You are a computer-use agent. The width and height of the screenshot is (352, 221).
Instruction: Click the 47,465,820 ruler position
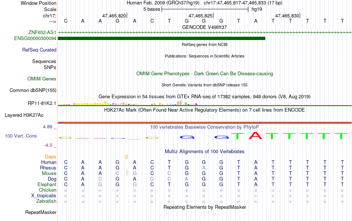(x=114, y=16)
